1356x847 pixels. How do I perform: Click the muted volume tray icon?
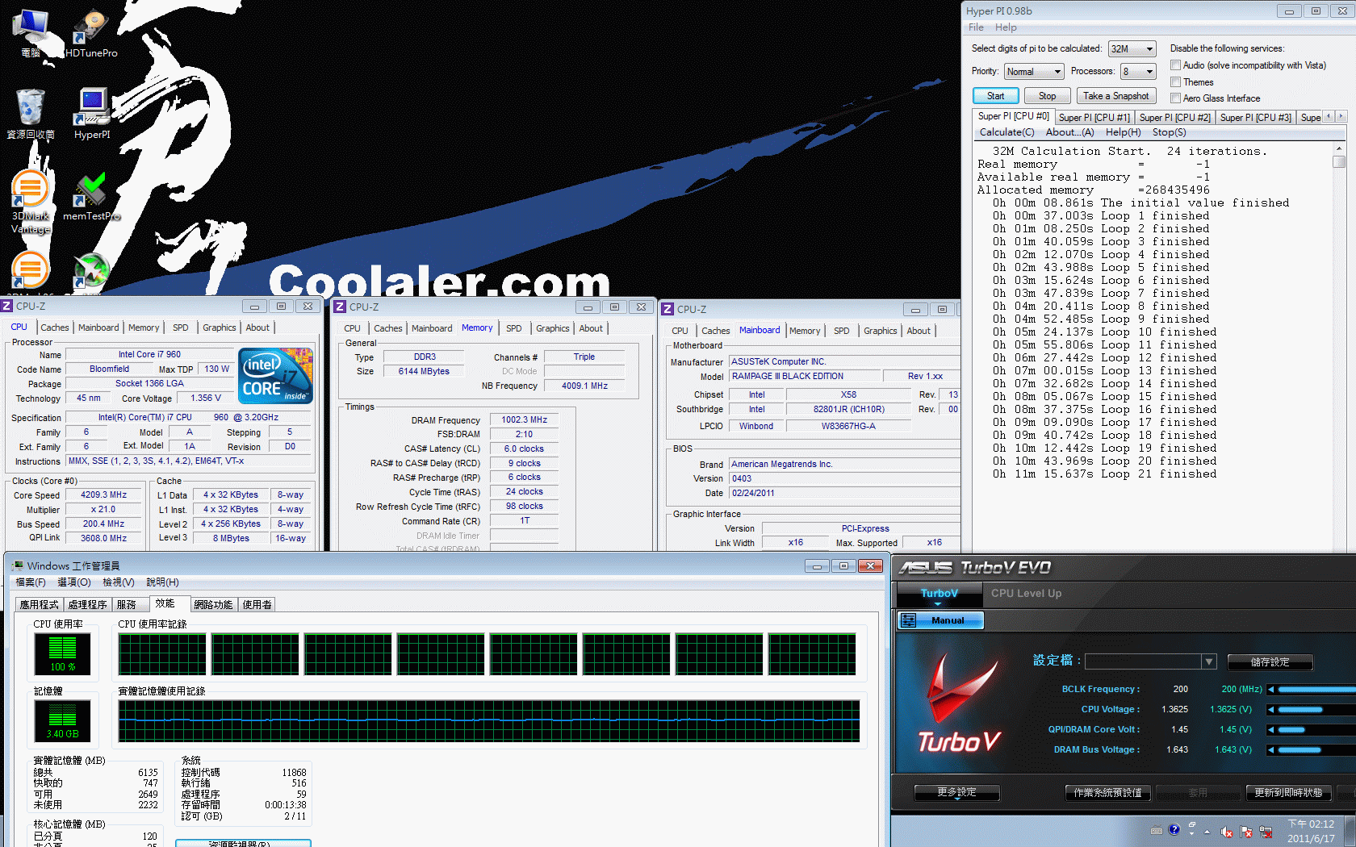[x=1227, y=832]
